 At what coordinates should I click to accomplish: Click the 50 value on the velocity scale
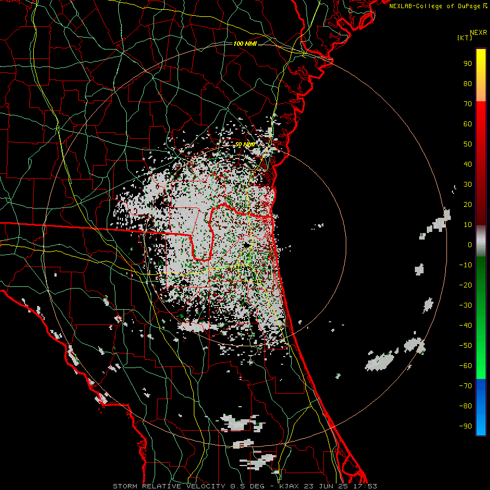pos(468,144)
